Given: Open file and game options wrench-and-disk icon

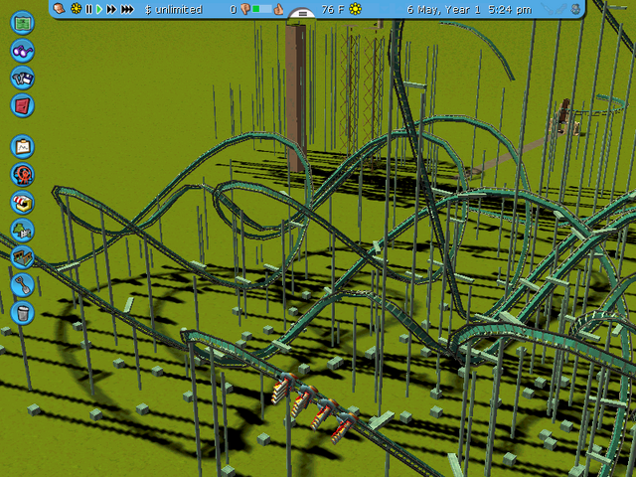Looking at the screenshot, I should click(22, 78).
